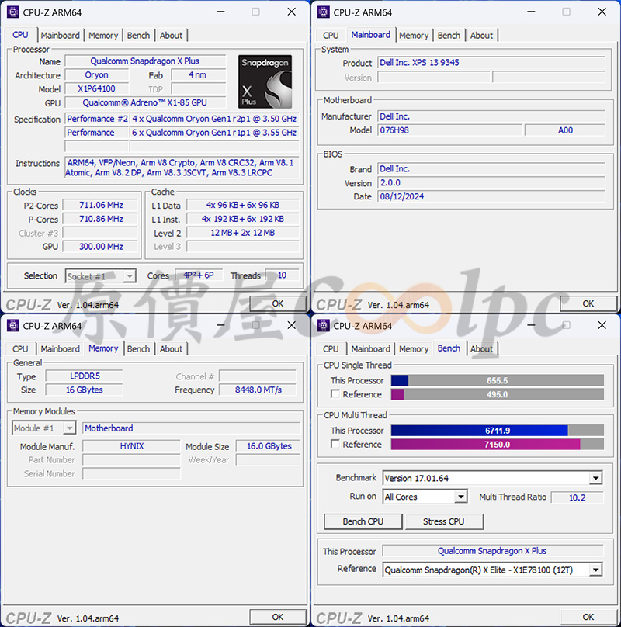Open the Mainboard tab in the CPU window
The width and height of the screenshot is (621, 627).
(x=60, y=35)
